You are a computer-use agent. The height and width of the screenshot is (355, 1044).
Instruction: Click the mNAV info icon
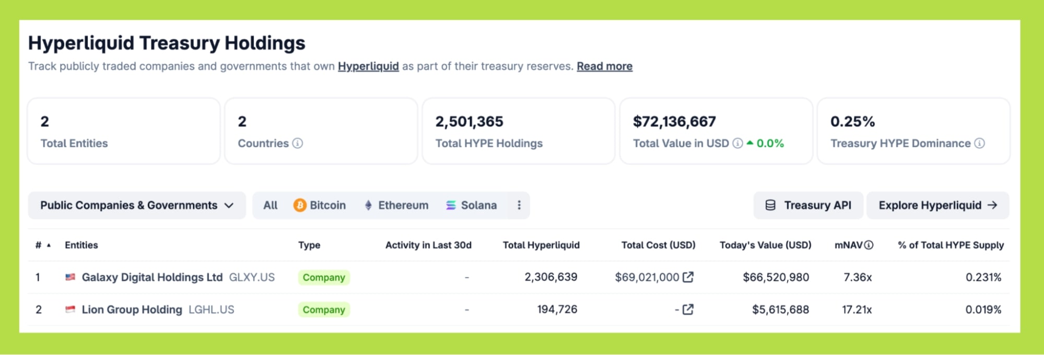click(869, 245)
